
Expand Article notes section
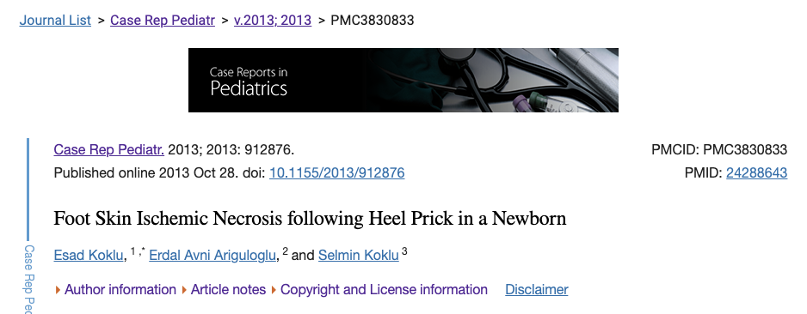click(x=229, y=290)
